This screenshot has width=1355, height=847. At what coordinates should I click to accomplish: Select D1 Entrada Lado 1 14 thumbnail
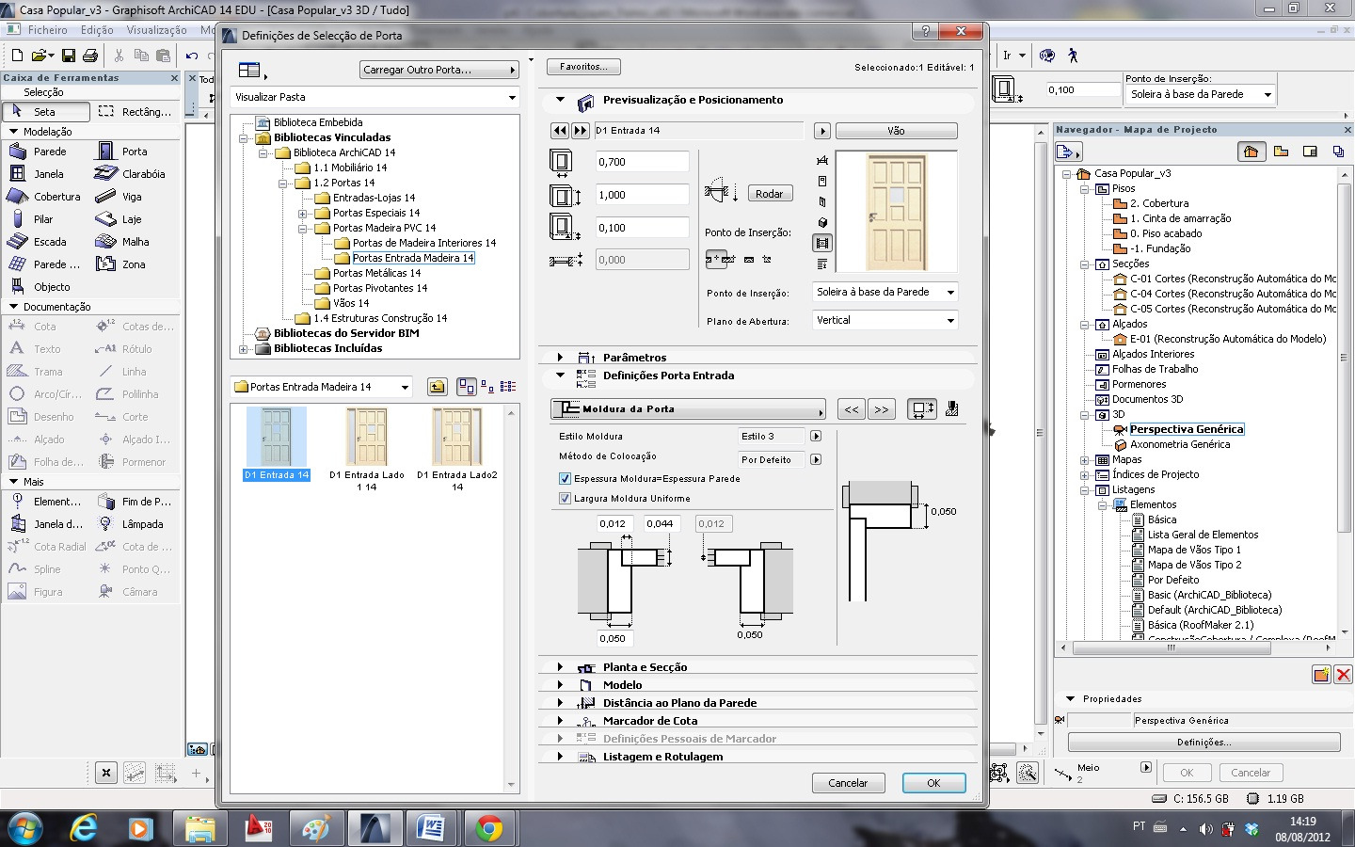(366, 438)
